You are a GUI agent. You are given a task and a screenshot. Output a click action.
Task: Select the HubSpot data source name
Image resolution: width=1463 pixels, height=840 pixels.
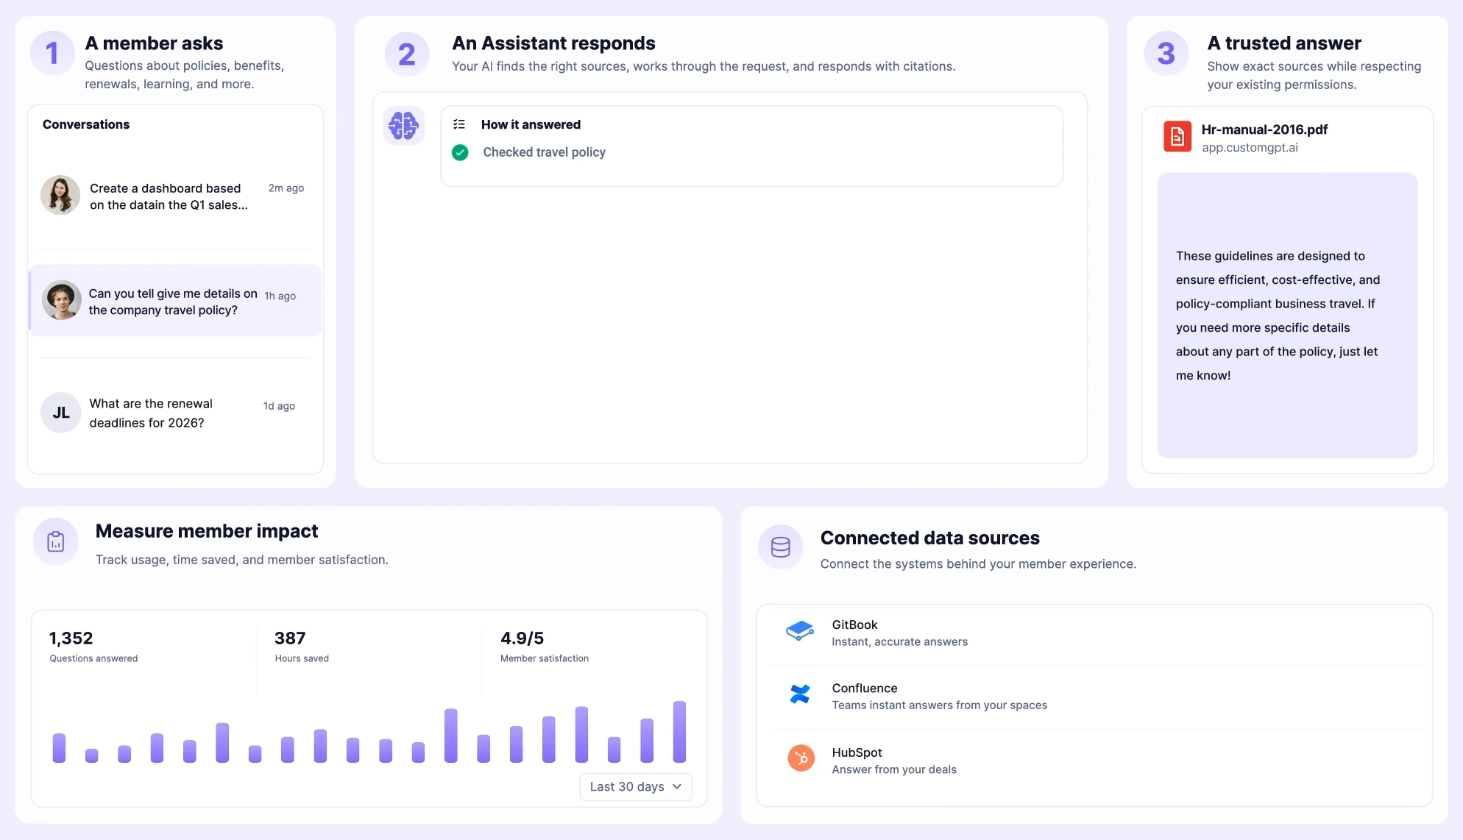coord(857,752)
